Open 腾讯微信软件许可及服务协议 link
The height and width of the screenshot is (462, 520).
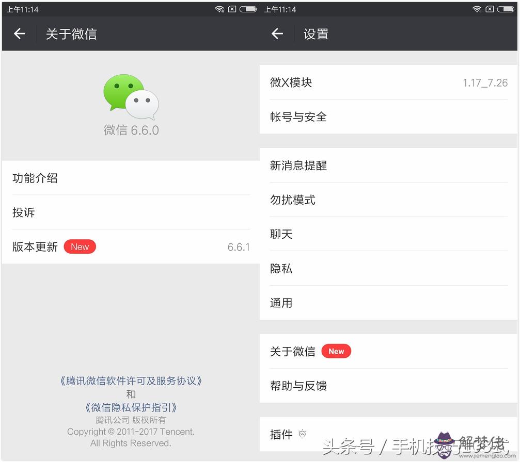click(131, 381)
